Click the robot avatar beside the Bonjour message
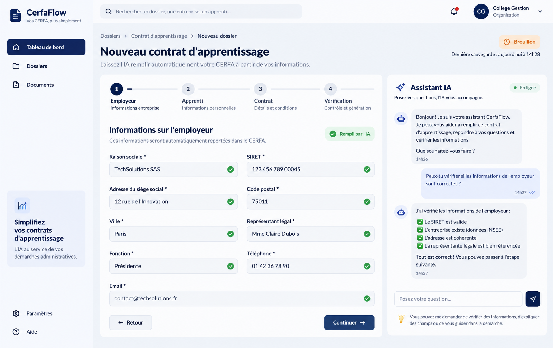This screenshot has height=348, width=553. pos(401,119)
